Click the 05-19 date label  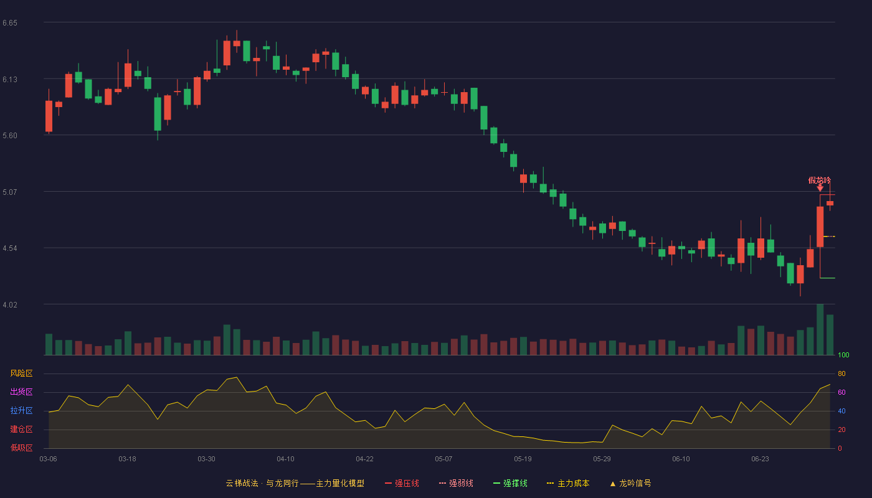point(523,459)
